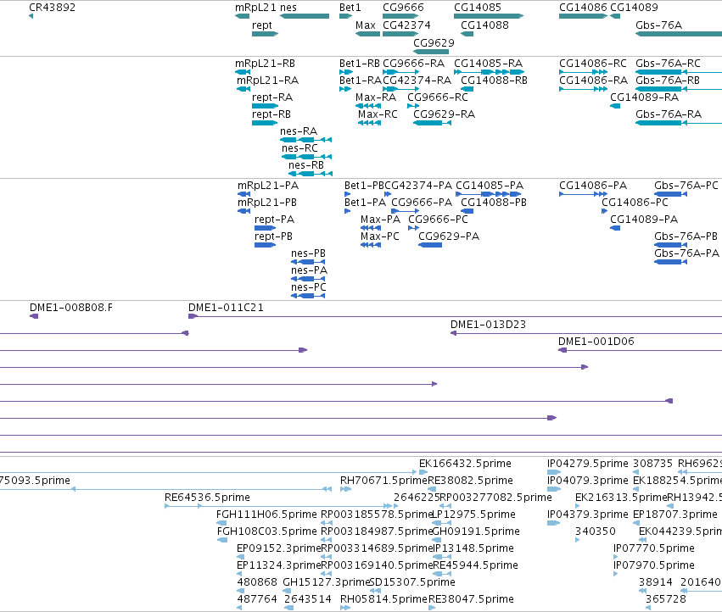
Task: Select the nes-RB transcript label
Action: [306, 165]
